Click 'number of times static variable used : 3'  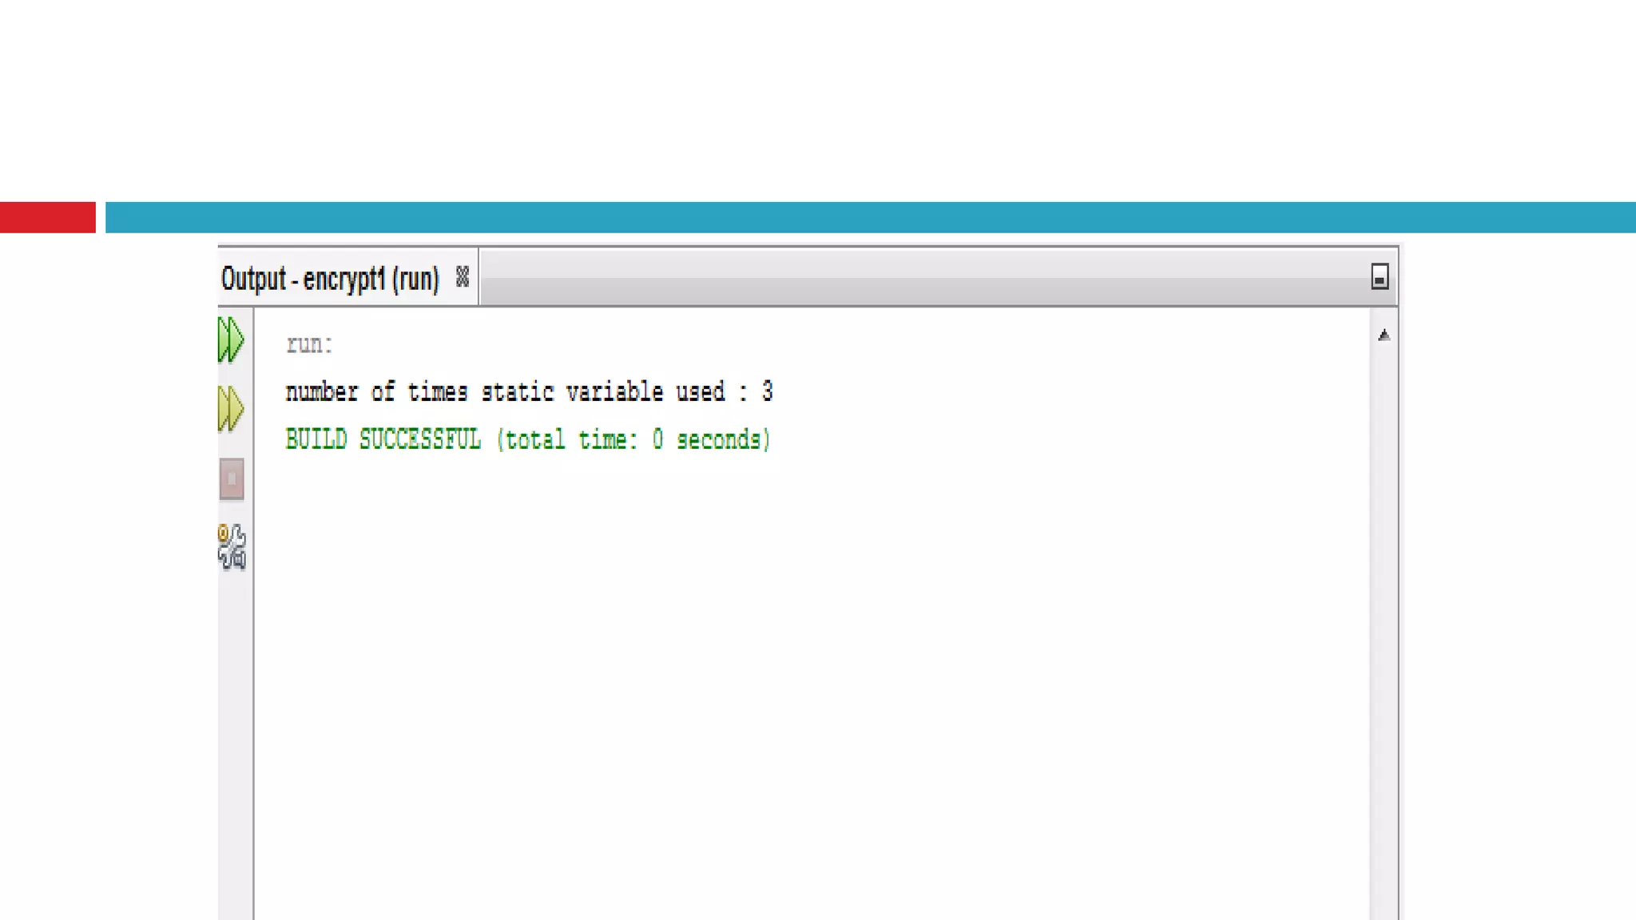click(530, 392)
